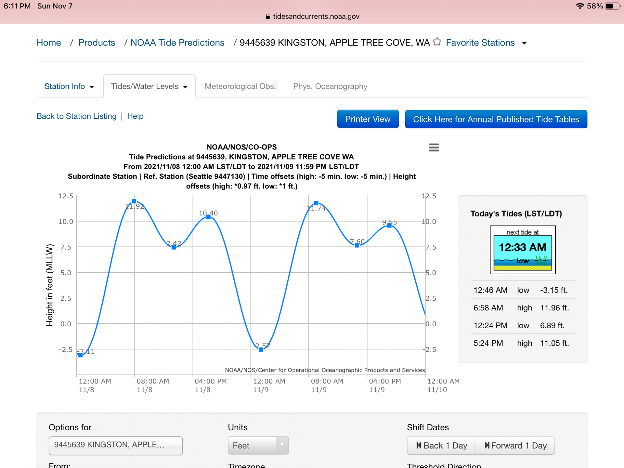Shift dates Forward 1 Day
This screenshot has width=624, height=468.
[x=515, y=445]
